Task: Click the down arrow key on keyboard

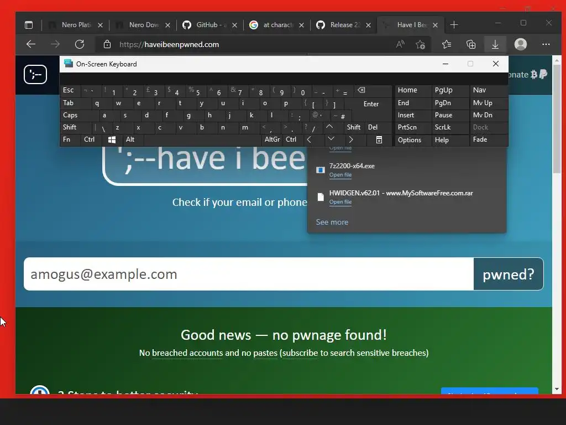Action: (x=331, y=139)
